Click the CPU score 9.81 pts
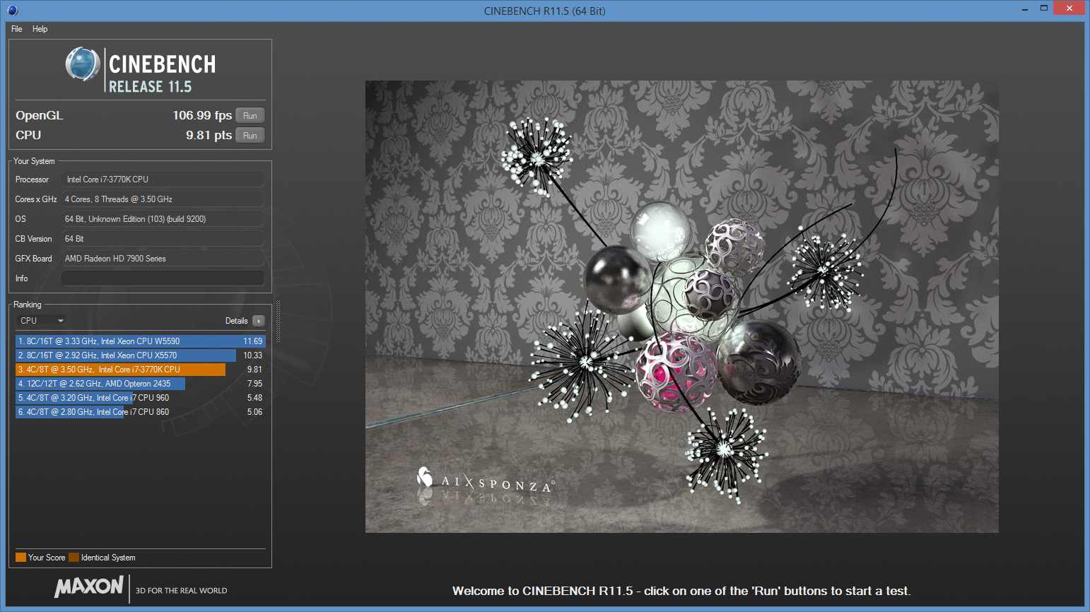This screenshot has height=612, width=1090. [x=209, y=135]
